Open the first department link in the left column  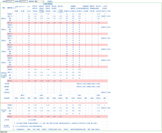[x=4, y=18]
